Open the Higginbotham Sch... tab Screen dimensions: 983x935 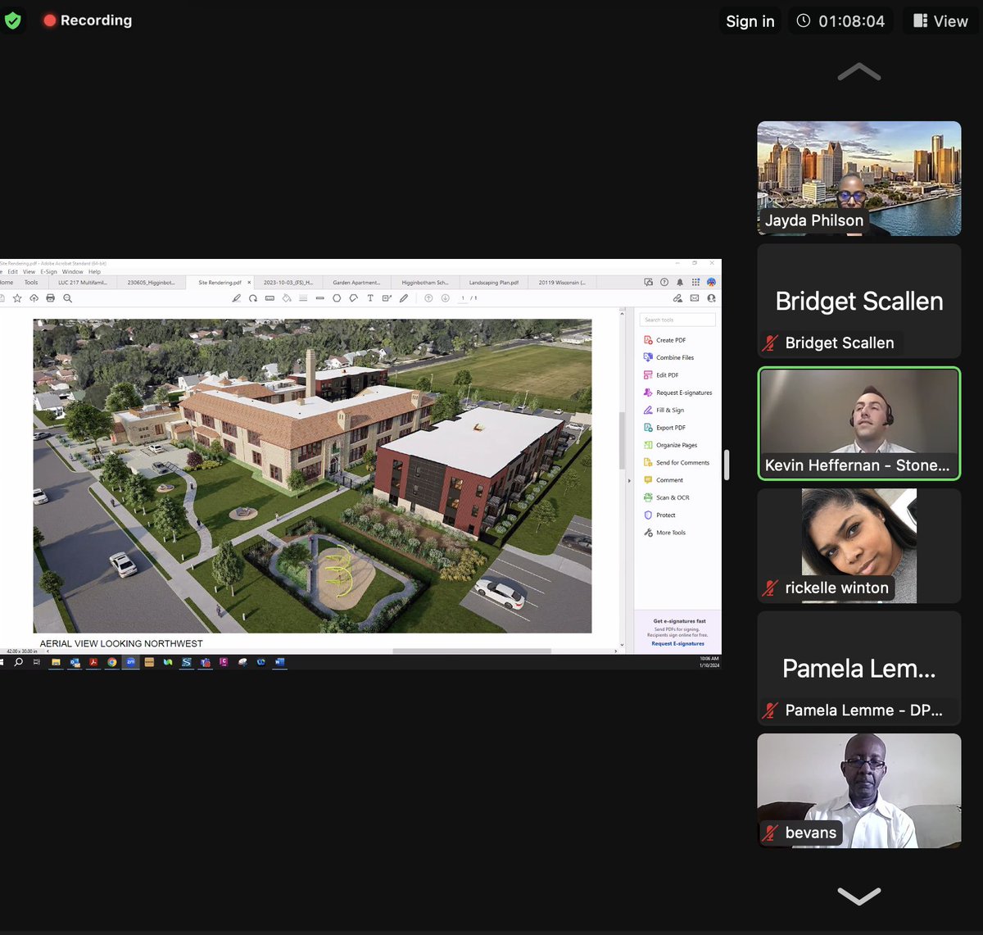click(425, 283)
